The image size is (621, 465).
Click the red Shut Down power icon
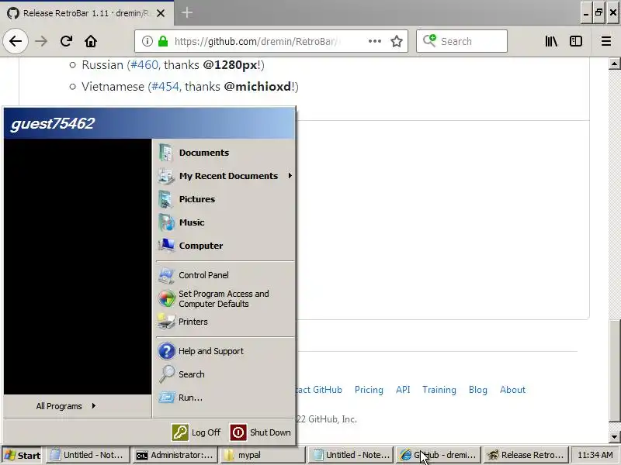[x=238, y=432]
